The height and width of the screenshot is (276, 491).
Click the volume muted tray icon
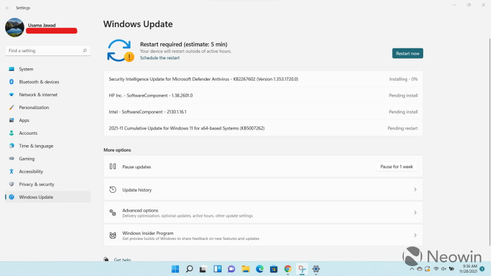pyautogui.click(x=444, y=269)
